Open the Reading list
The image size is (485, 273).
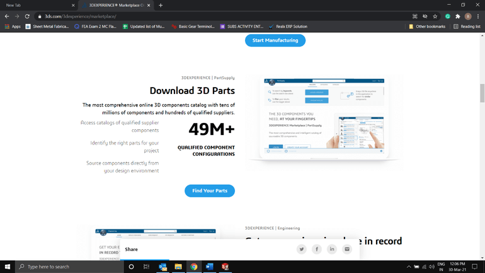click(467, 26)
